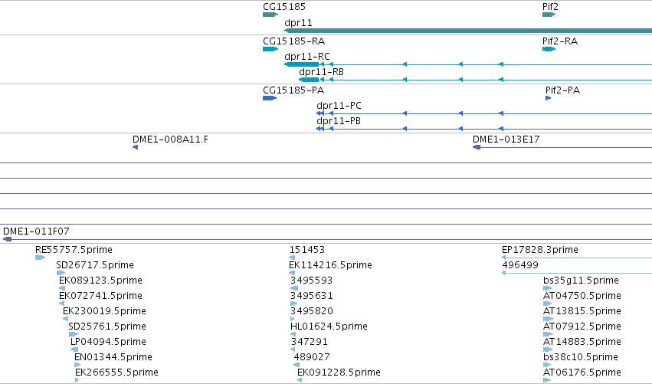This screenshot has height=384, width=652.
Task: Click the dpr11-RC transcript exon block
Action: 301,64
